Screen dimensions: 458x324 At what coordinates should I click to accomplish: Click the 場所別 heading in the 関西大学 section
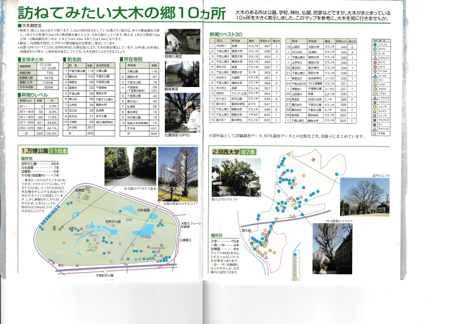click(216, 235)
